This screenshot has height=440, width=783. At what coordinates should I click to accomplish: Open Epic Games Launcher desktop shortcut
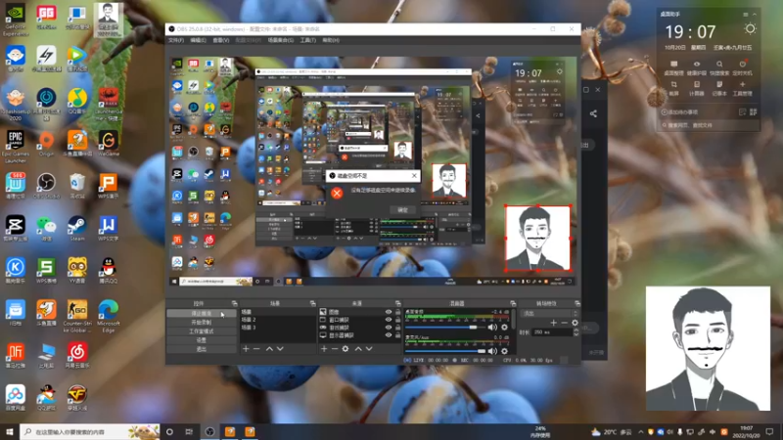(16, 147)
